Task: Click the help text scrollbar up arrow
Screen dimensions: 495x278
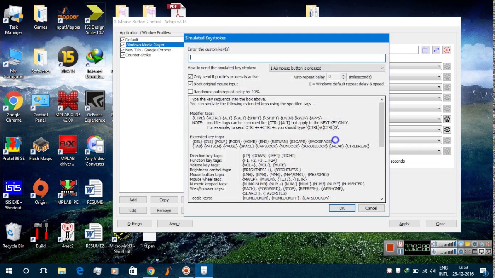Action: click(382, 100)
